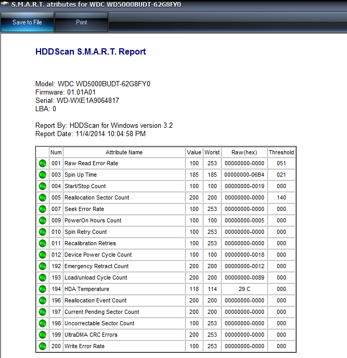The width and height of the screenshot is (347, 358).
Task: Select the Reallocation Event Count attribute name
Action: [x=95, y=300]
